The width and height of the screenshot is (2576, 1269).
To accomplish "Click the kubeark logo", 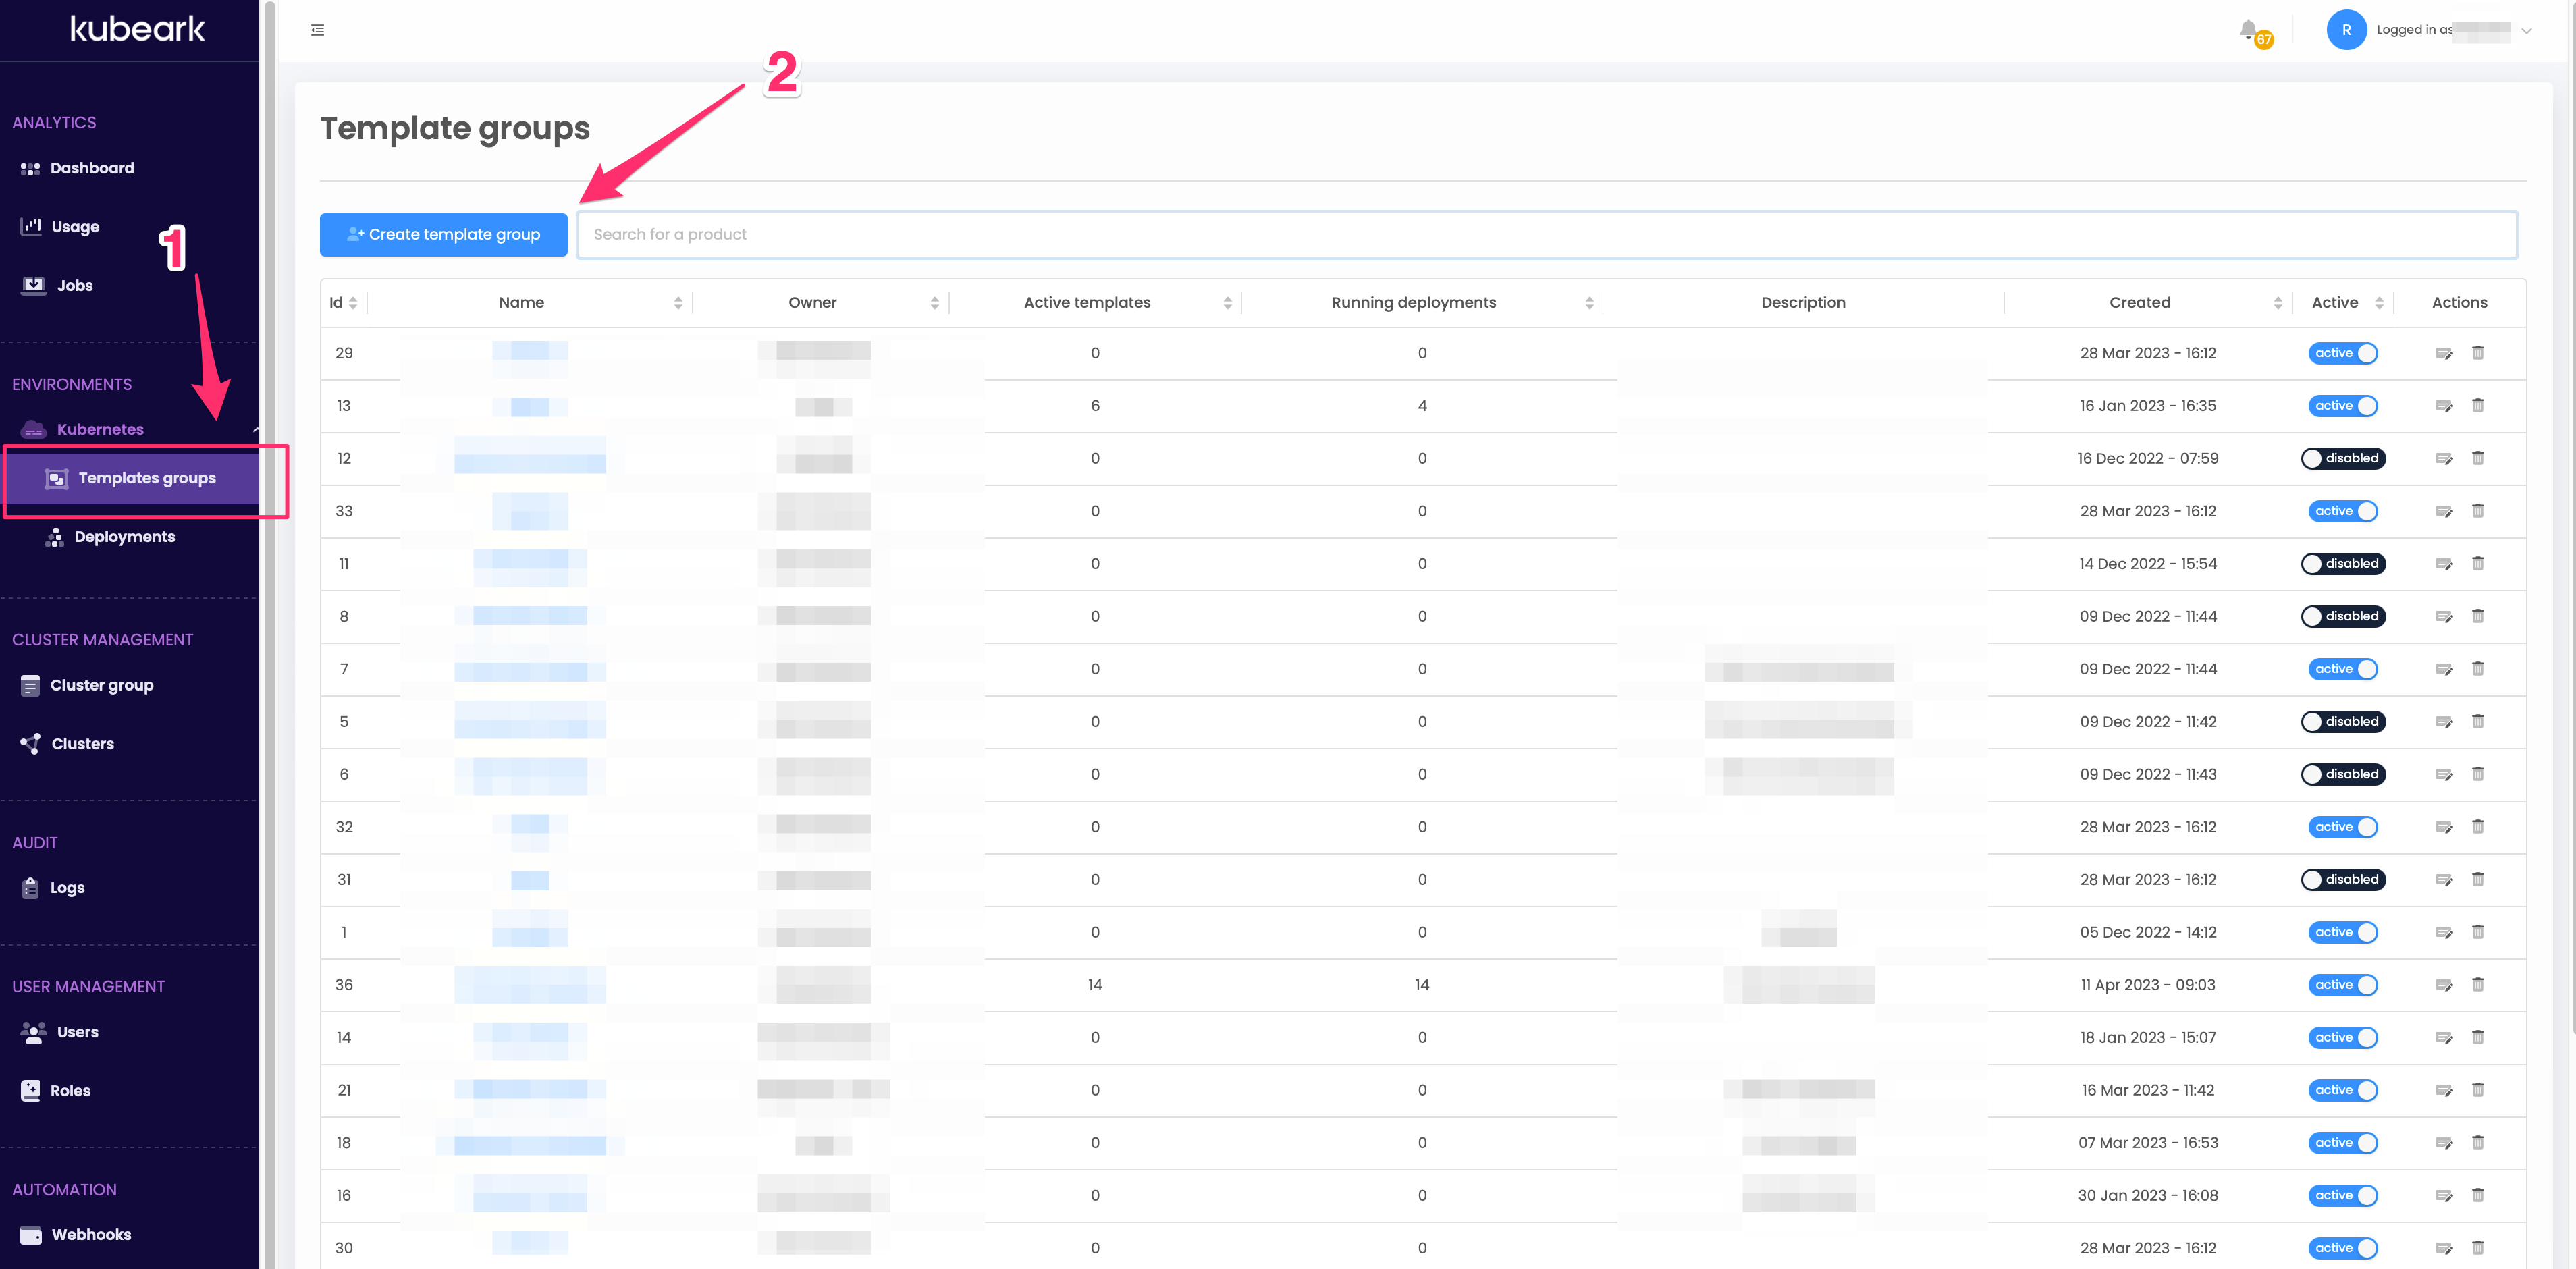I will (137, 29).
